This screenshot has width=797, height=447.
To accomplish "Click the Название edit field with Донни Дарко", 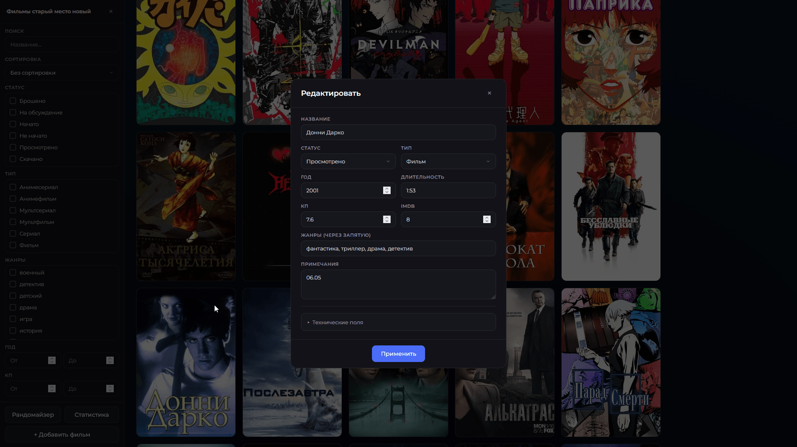I will (398, 132).
